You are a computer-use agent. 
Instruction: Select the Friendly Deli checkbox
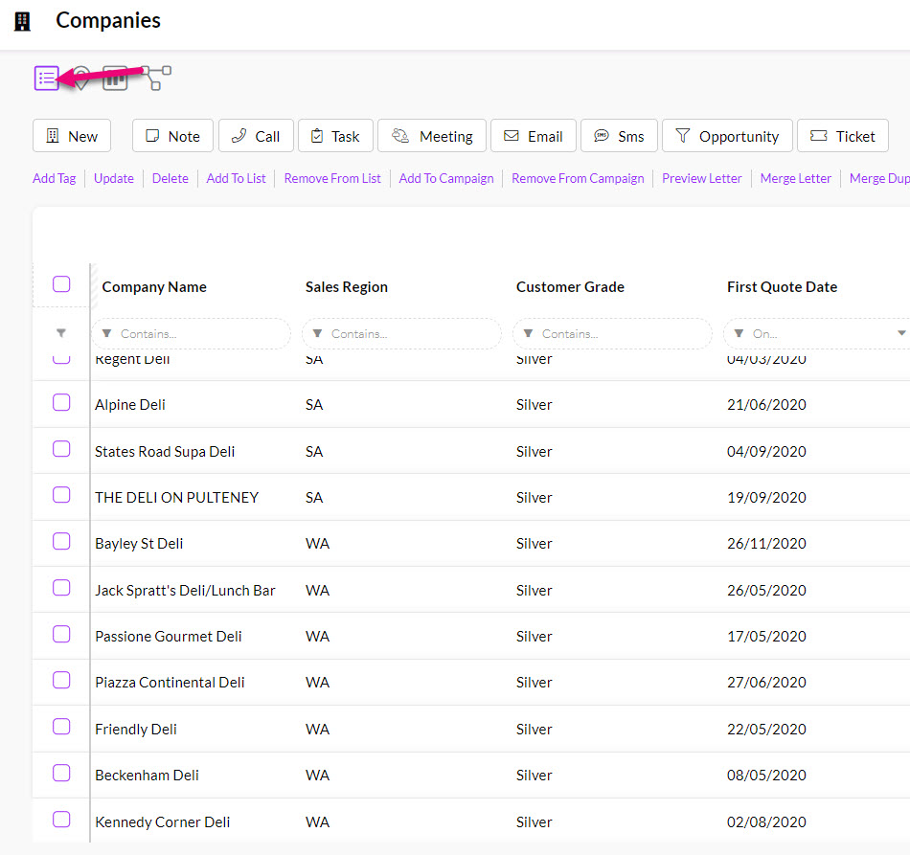(61, 727)
